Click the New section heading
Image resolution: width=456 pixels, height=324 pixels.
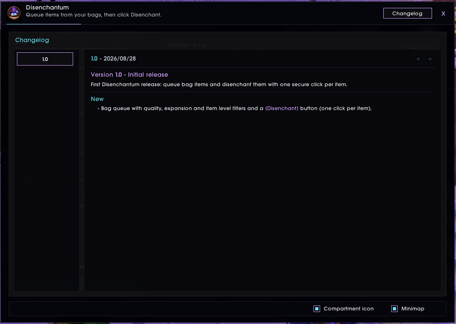tap(97, 99)
